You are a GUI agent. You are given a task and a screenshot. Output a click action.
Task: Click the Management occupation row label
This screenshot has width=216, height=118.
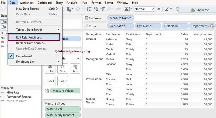pyautogui.click(x=94, y=59)
